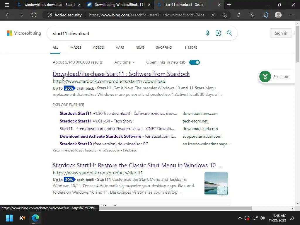Show hidden system tray icons
The image size is (300, 225).
[x=240, y=218]
